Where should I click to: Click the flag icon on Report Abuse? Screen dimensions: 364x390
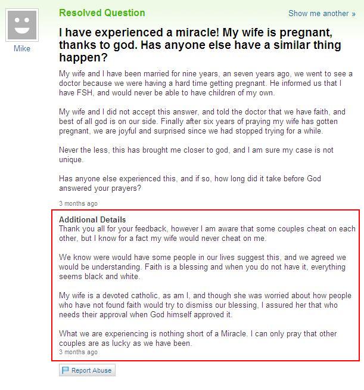pos(65,370)
